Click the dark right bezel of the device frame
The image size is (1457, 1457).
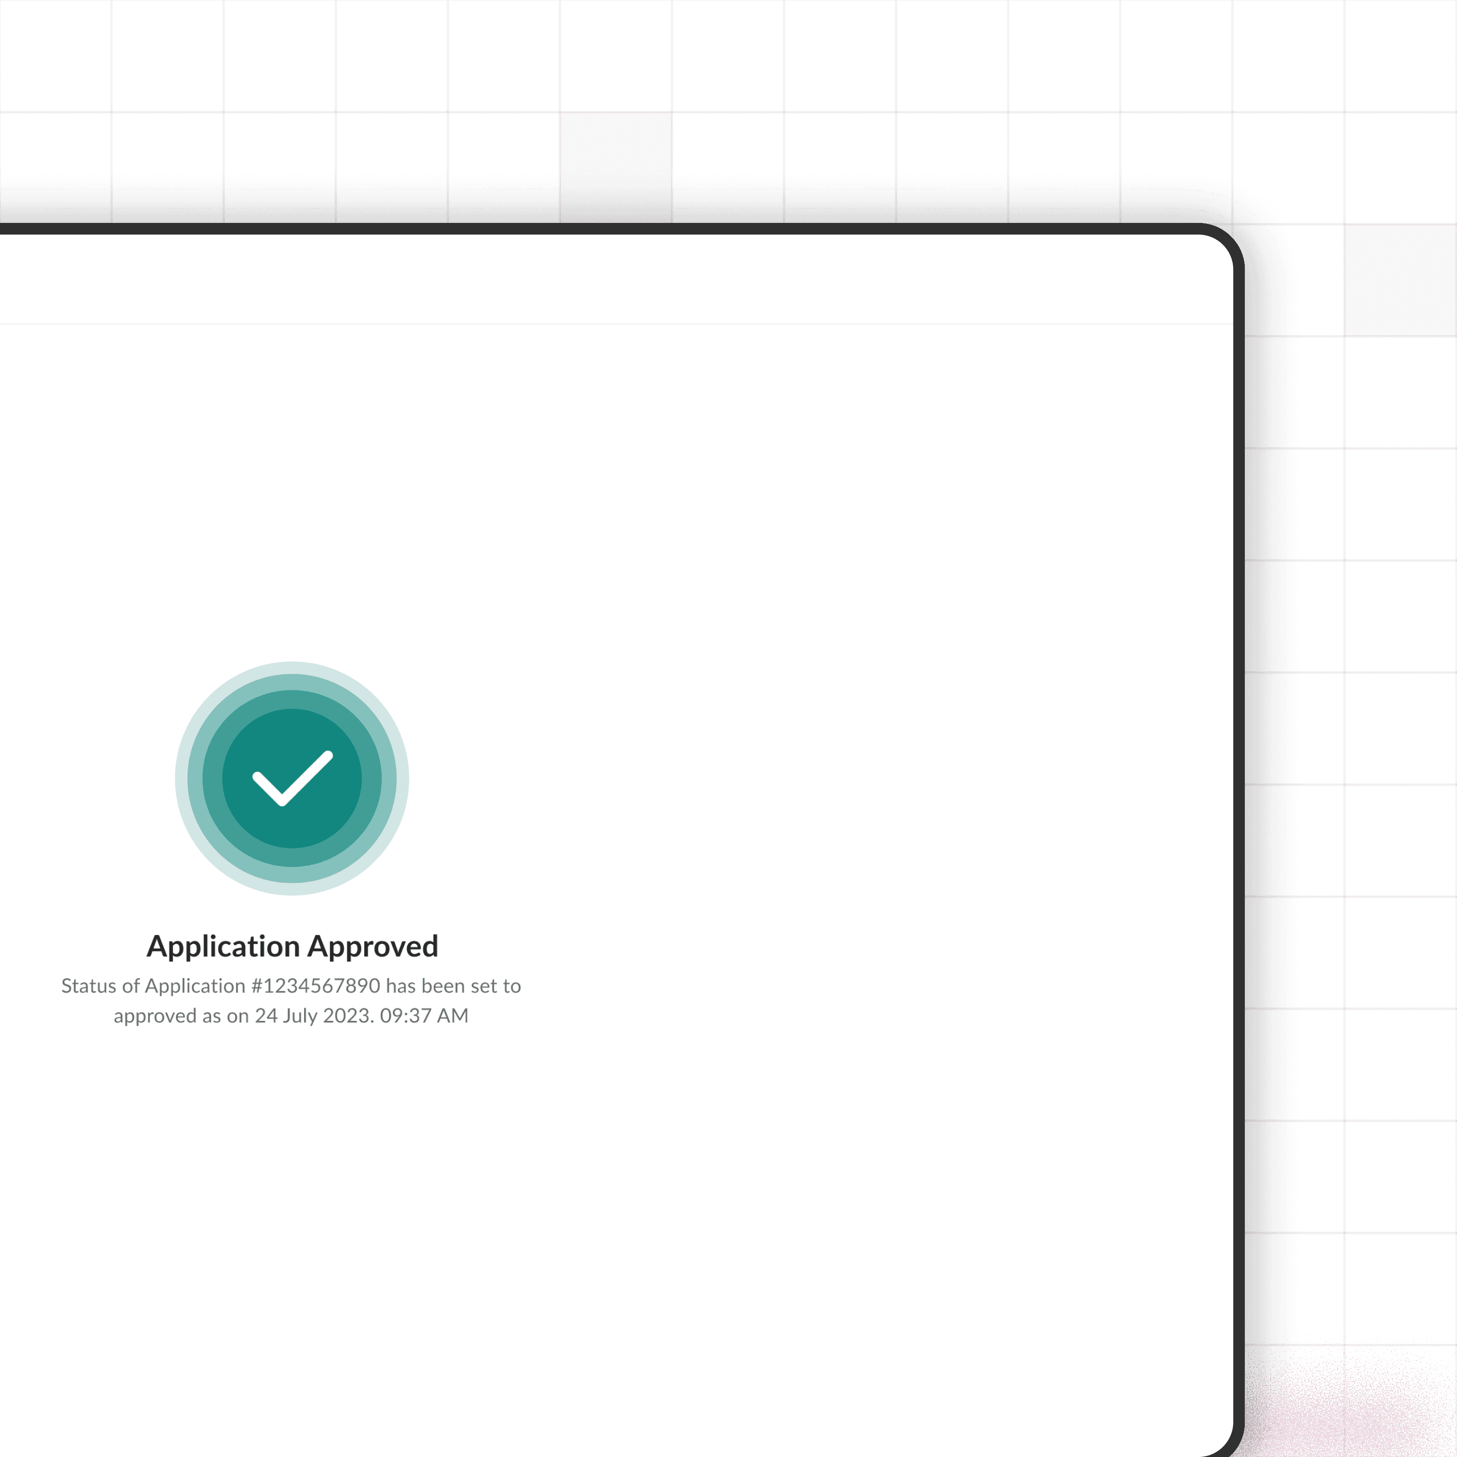(x=1239, y=830)
